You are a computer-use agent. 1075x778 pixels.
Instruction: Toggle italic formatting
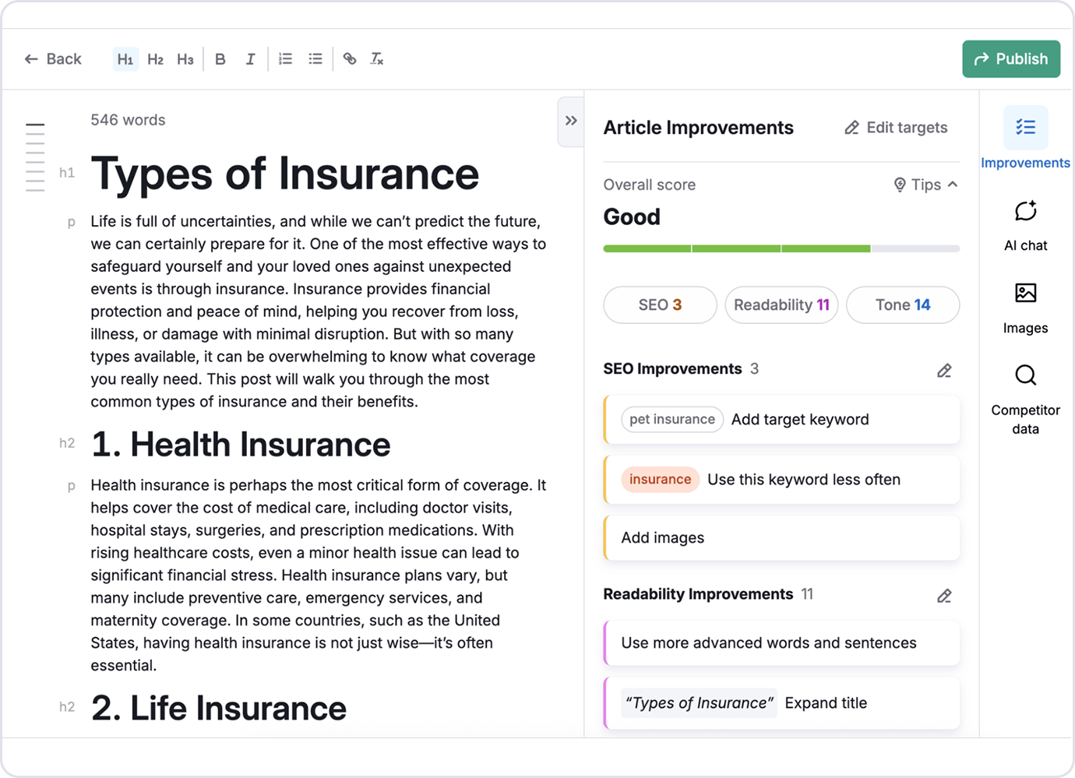(x=250, y=58)
